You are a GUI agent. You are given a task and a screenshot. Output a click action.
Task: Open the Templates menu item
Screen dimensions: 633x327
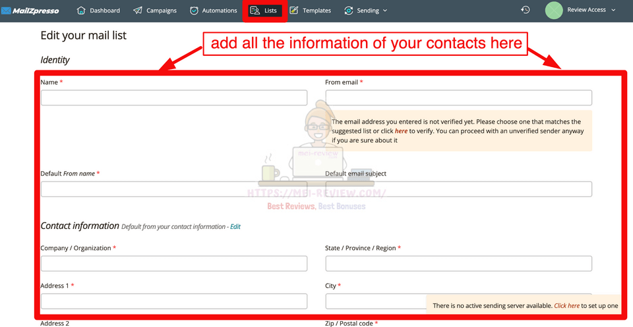pos(316,11)
